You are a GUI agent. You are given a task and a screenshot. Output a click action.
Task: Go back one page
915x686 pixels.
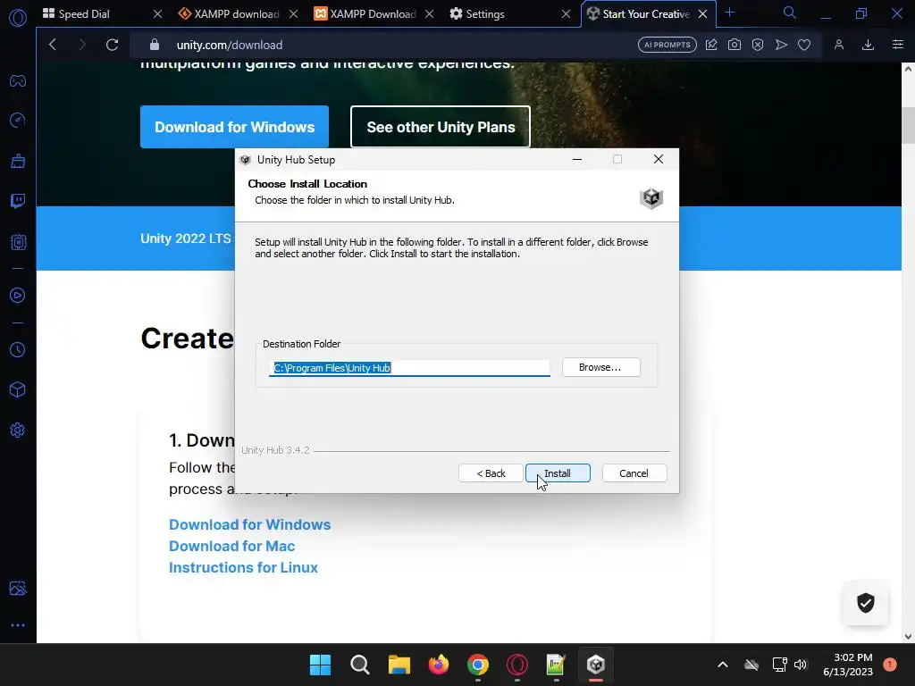pyautogui.click(x=53, y=45)
